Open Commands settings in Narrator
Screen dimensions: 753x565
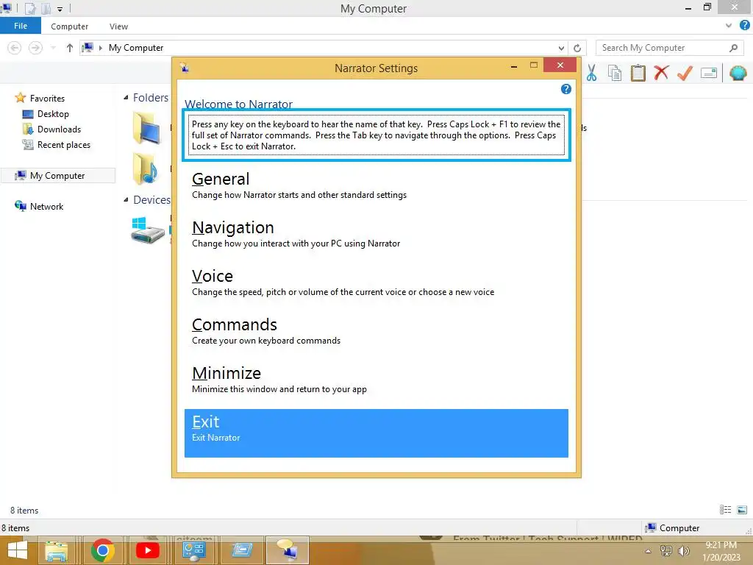point(376,331)
